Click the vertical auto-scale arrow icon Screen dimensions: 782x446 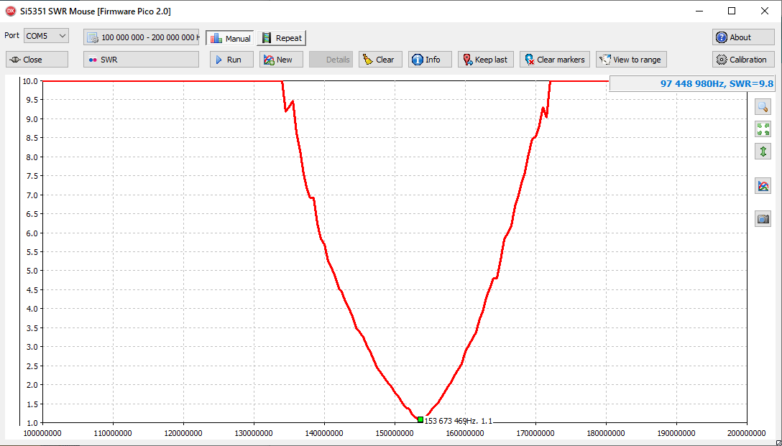pyautogui.click(x=763, y=152)
